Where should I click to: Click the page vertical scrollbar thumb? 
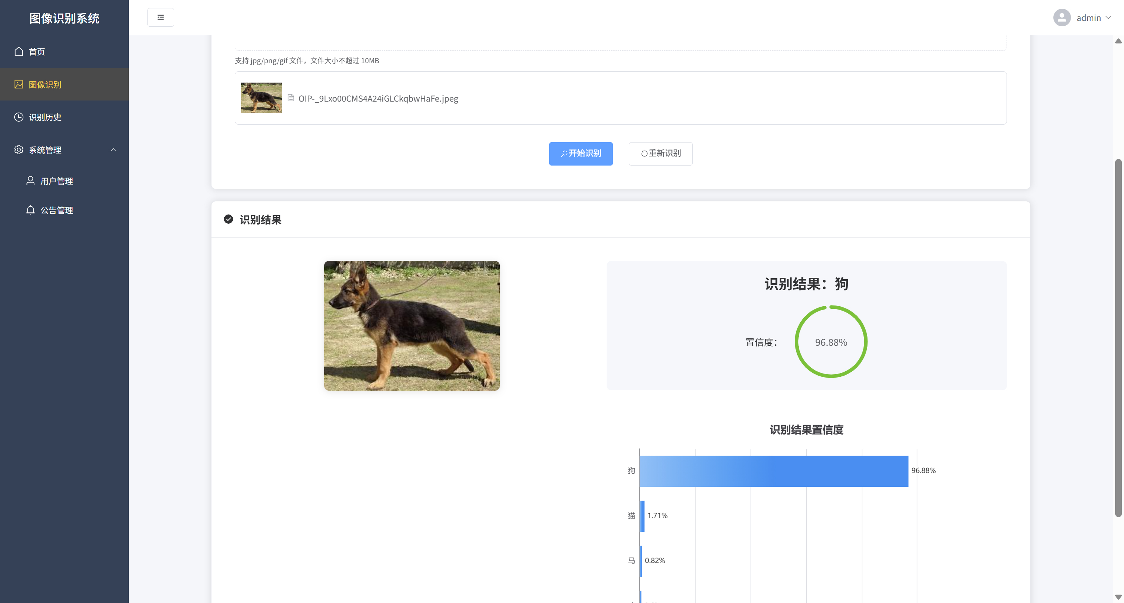coord(1118,338)
